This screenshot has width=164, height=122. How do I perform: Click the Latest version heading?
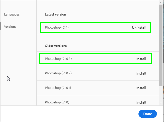(55, 15)
